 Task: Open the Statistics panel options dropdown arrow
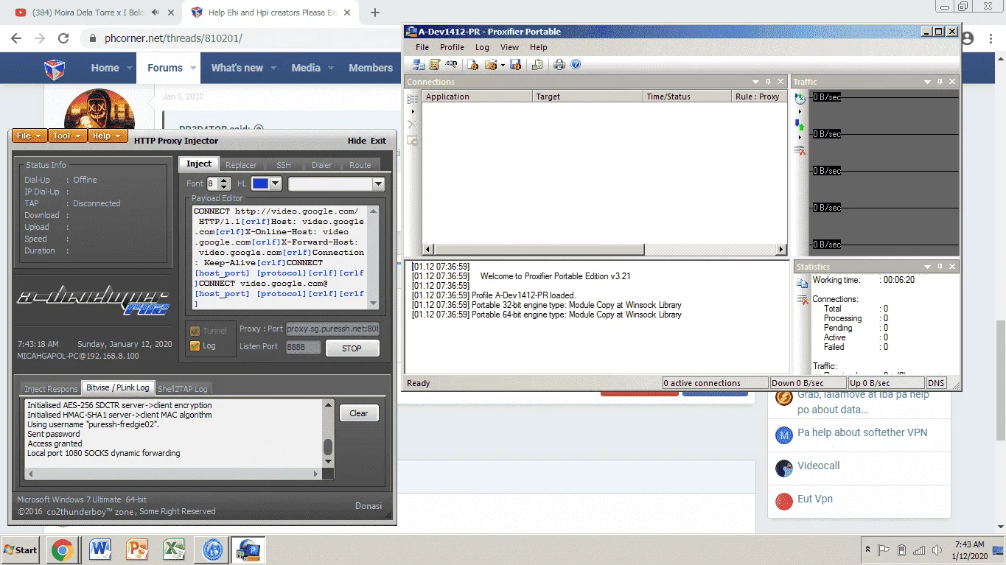(928, 267)
